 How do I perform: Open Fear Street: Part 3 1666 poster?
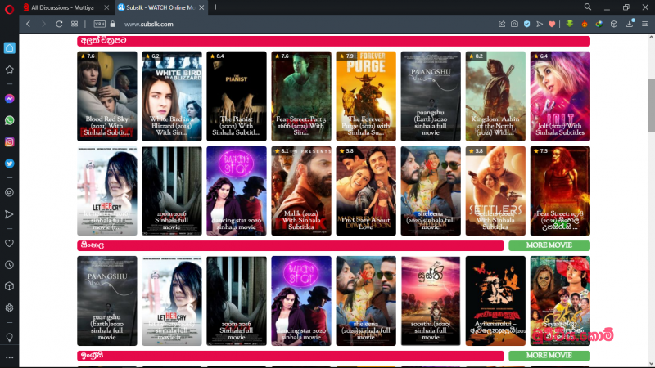coord(301,96)
